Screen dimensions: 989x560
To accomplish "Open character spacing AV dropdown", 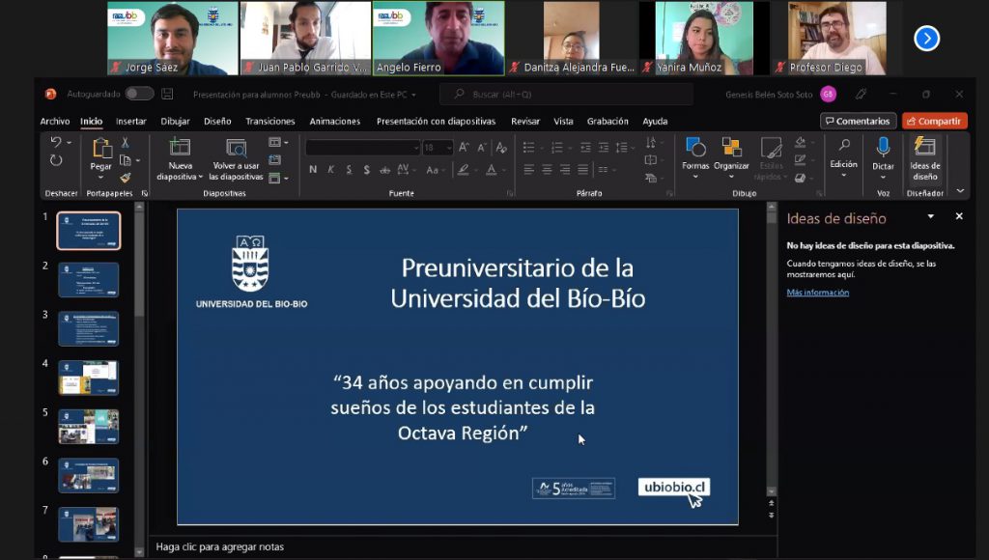I will [406, 170].
